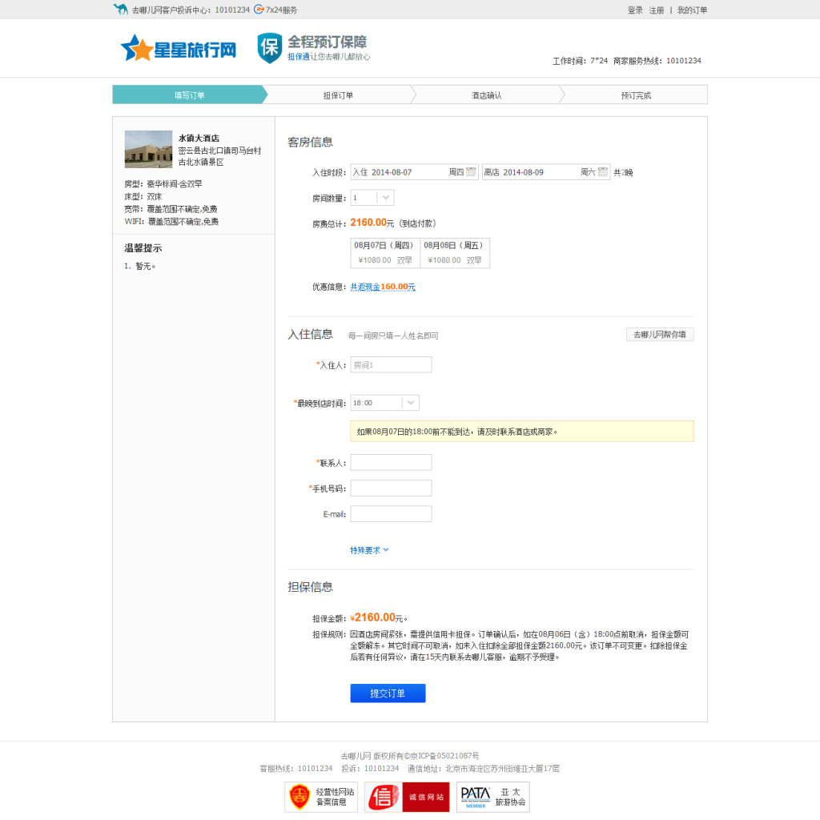The height and width of the screenshot is (820, 820).
Task: Click the 登录 login link
Action: click(635, 10)
